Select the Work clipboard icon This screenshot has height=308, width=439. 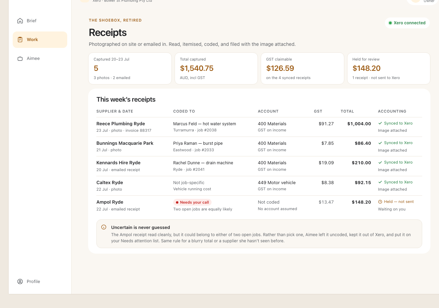(x=20, y=40)
